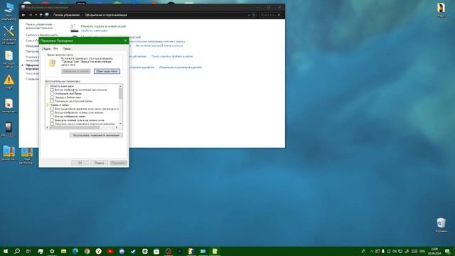Toggle 'Expand to open folder' checkbox

click(52, 101)
